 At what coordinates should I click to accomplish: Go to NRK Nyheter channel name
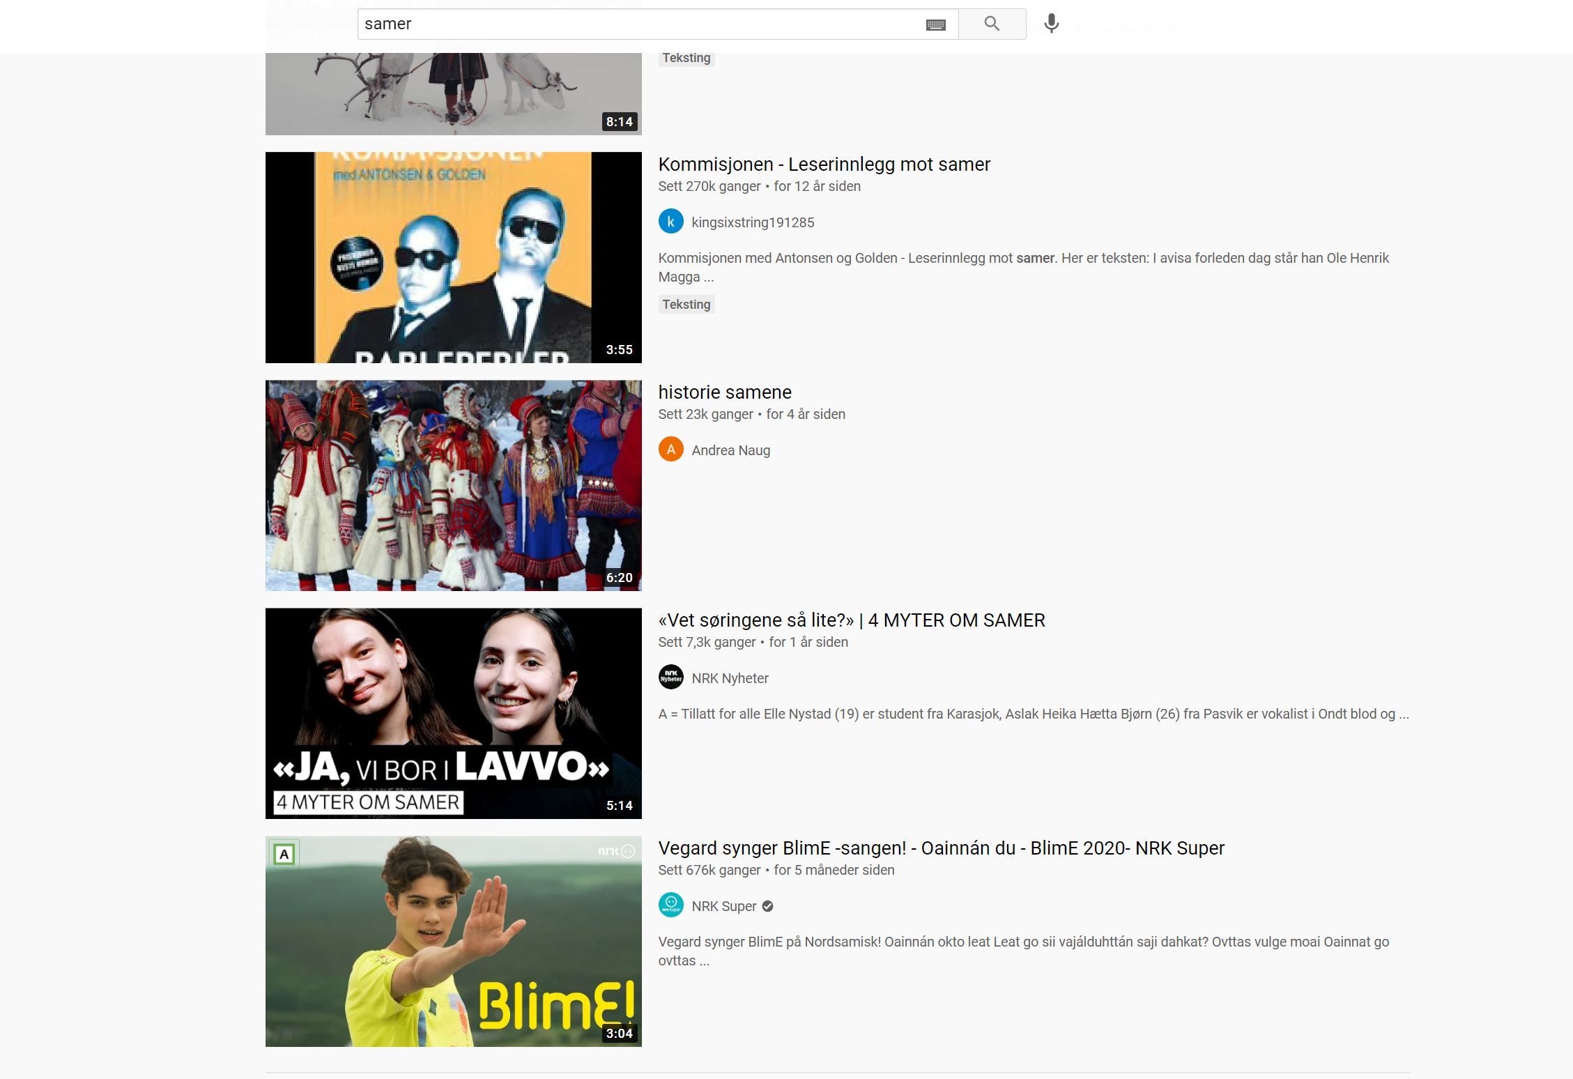pos(730,678)
